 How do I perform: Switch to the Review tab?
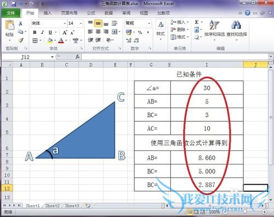(x=126, y=13)
